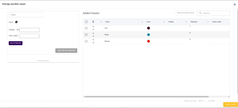Click the No attributes placeholder text
This screenshot has width=238, height=108.
pyautogui.click(x=43, y=61)
